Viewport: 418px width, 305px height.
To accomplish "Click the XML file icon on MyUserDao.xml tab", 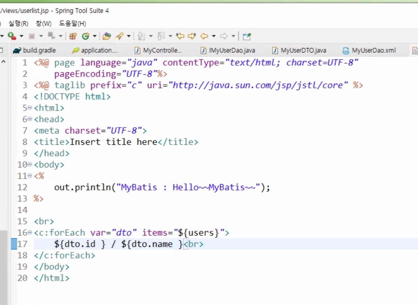I will point(346,50).
